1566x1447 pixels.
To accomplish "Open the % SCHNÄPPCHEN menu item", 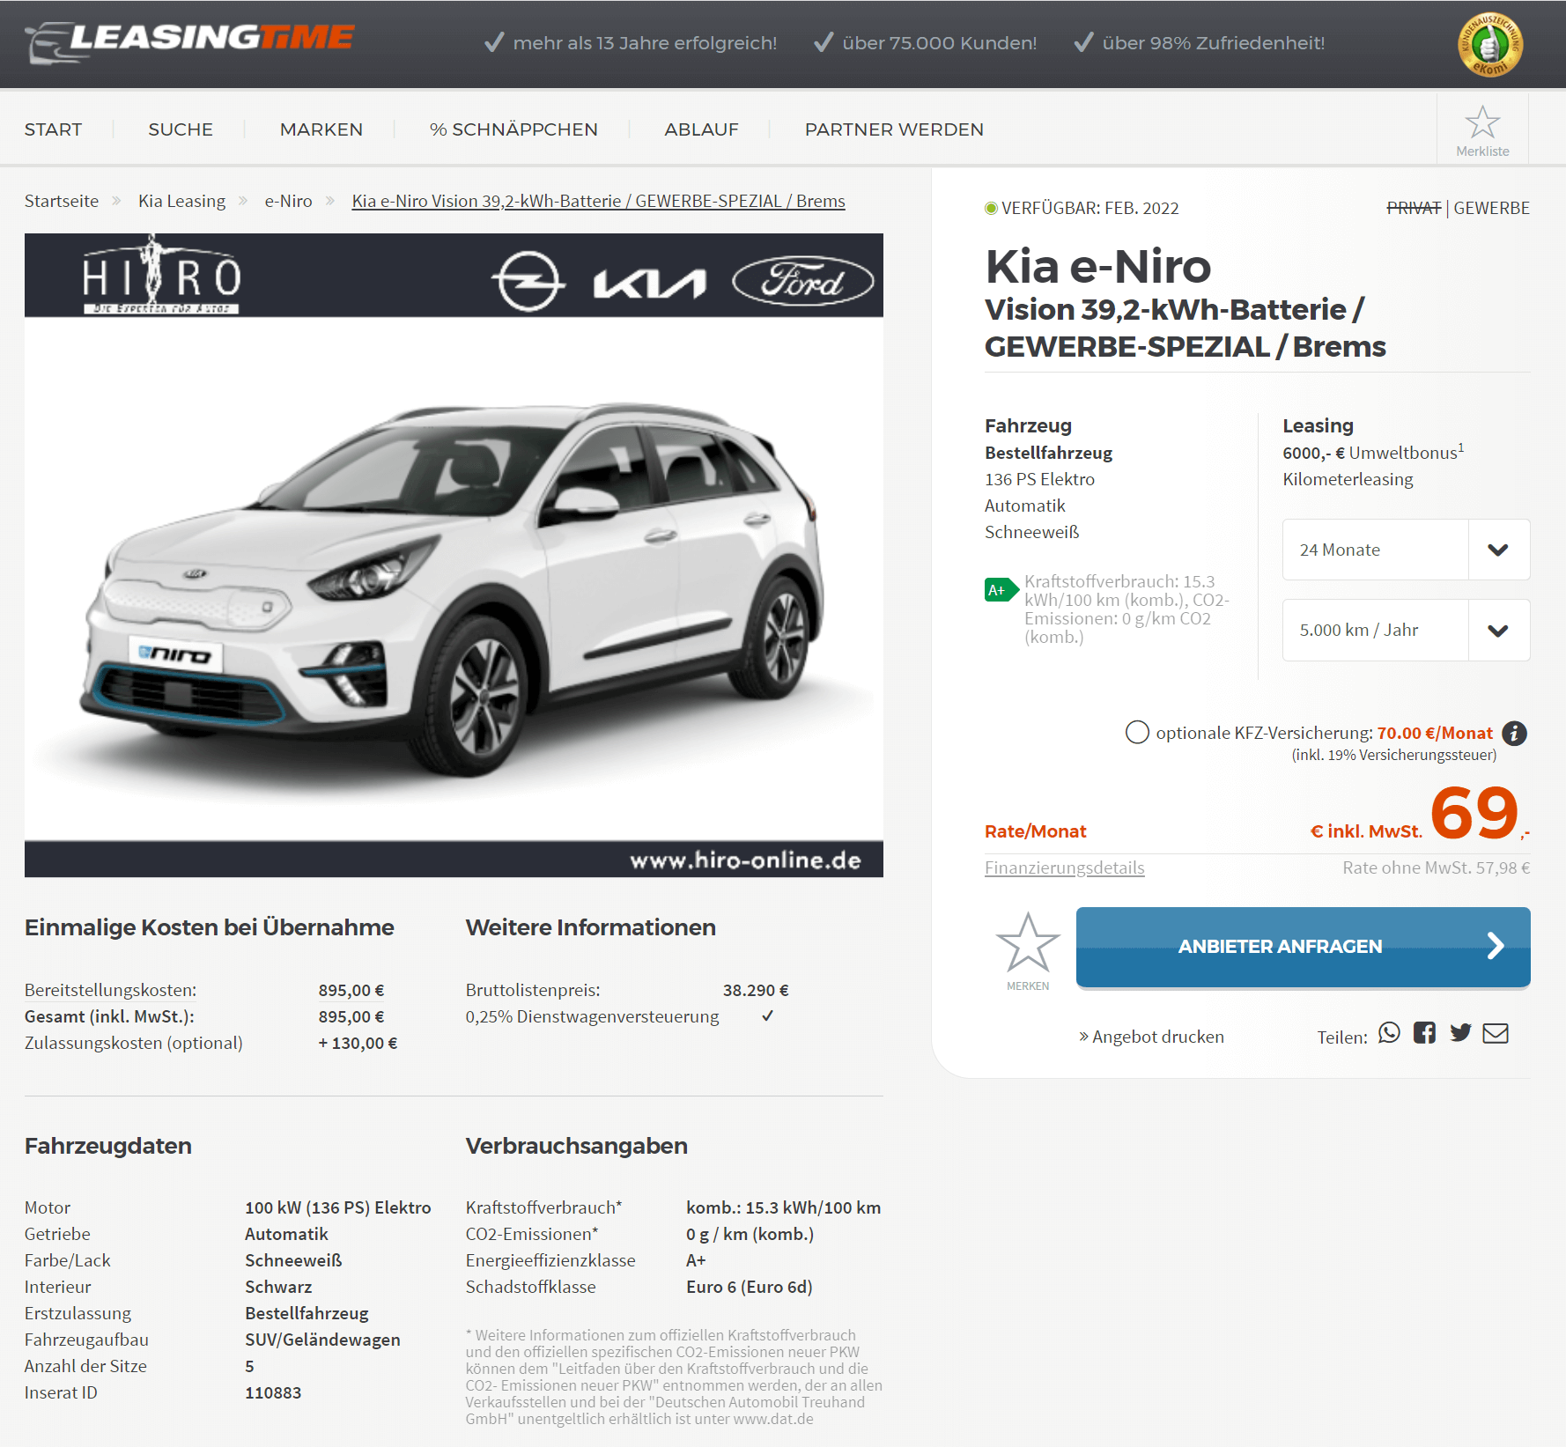I will (513, 129).
